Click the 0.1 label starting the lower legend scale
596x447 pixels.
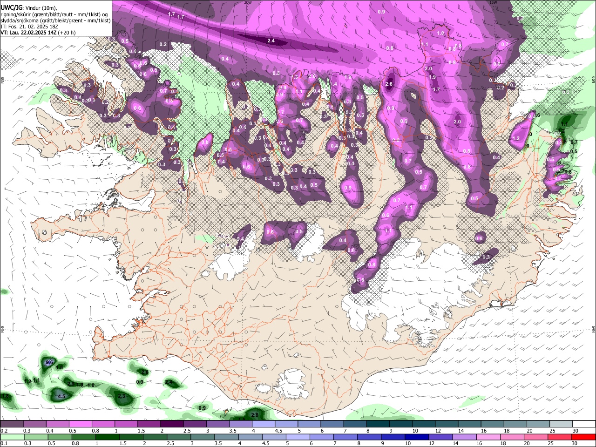[4, 443]
